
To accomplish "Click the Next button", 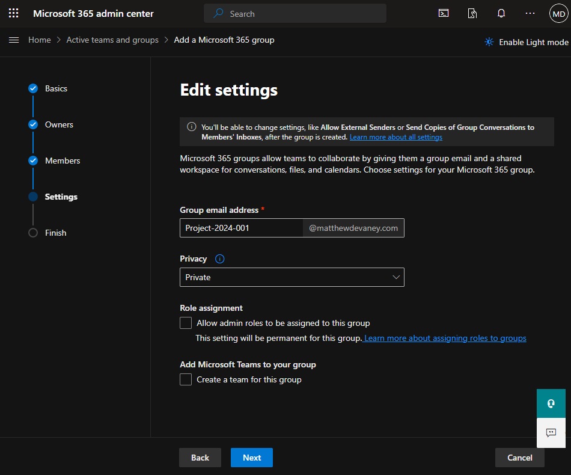I will pyautogui.click(x=252, y=458).
